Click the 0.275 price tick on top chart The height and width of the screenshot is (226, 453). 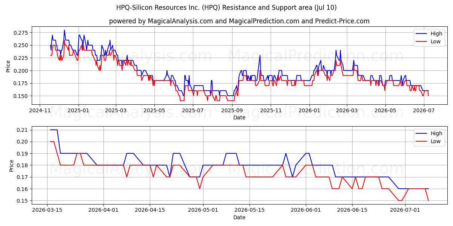pyautogui.click(x=21, y=33)
